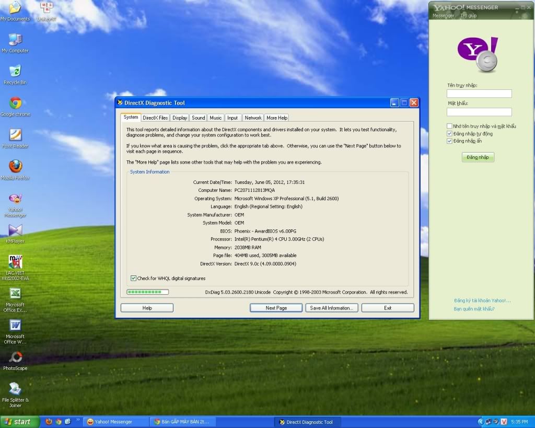
Task: Launch Firefox from the Quick Launch bar
Action: (x=49, y=422)
